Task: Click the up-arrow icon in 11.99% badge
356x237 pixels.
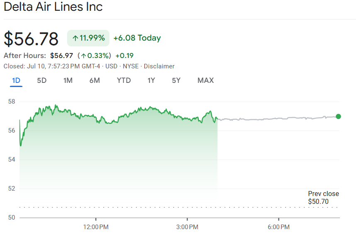Action: (75, 38)
